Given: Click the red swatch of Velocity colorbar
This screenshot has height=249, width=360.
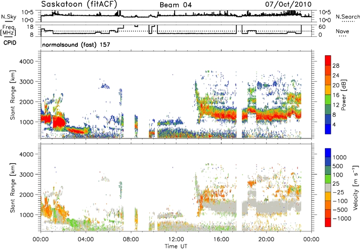Looking at the screenshot, I should click(328, 222).
